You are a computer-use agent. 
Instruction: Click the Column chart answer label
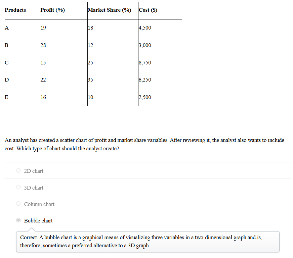tap(39, 204)
